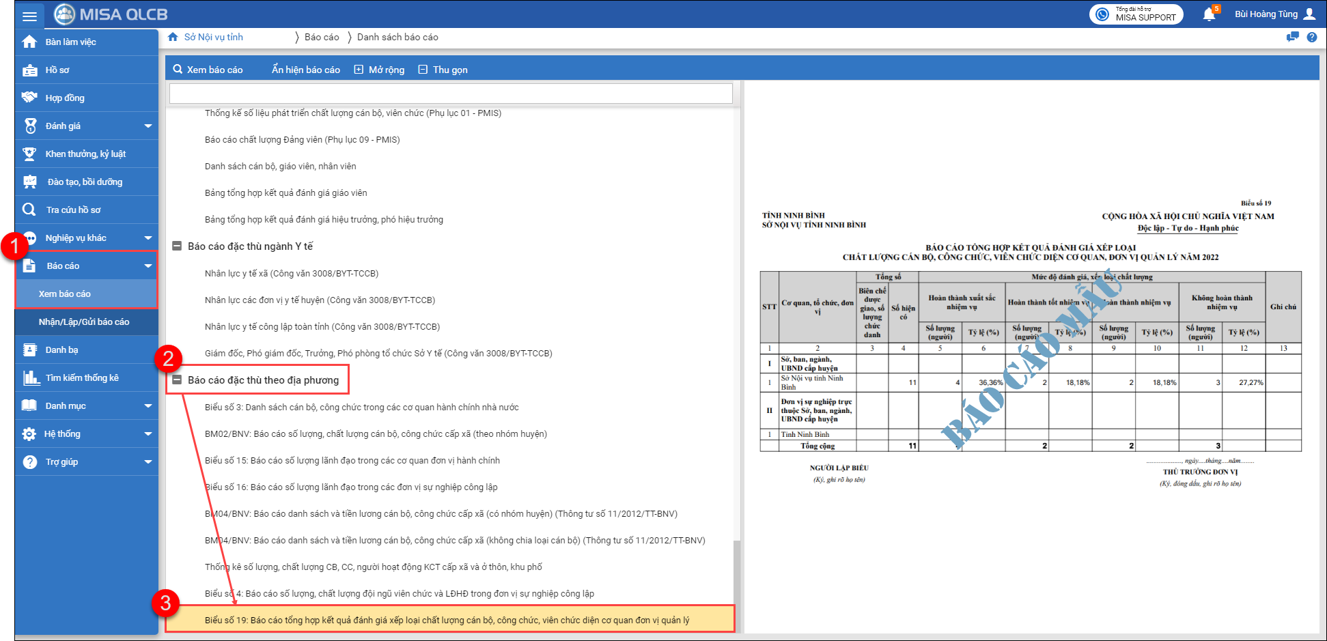1327x641 pixels.
Task: Collapse Báo cáo đặc thù ngành Y tế group
Action: tap(177, 246)
